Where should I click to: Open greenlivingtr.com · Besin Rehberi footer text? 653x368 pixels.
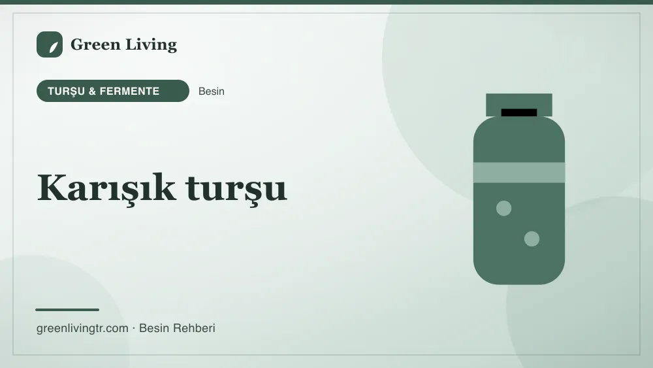coord(126,328)
